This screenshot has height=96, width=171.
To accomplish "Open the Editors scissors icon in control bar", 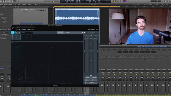I will tap(17, 1).
